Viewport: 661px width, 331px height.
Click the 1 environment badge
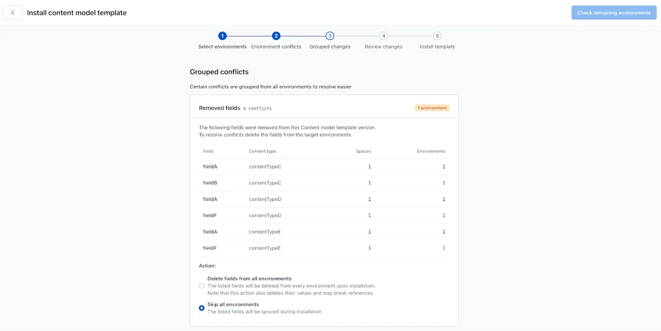pos(432,107)
